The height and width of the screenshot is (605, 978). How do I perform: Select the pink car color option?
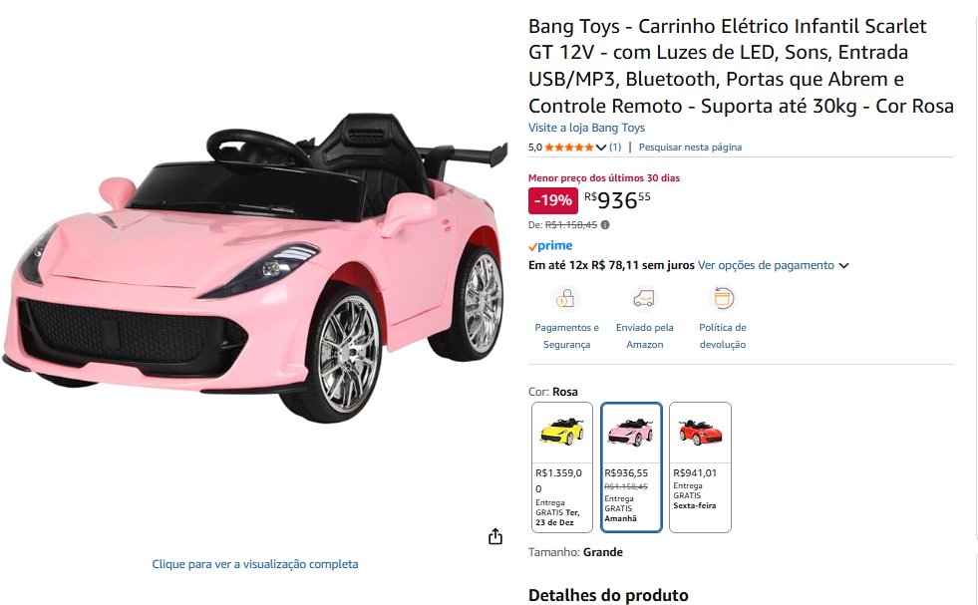631,467
